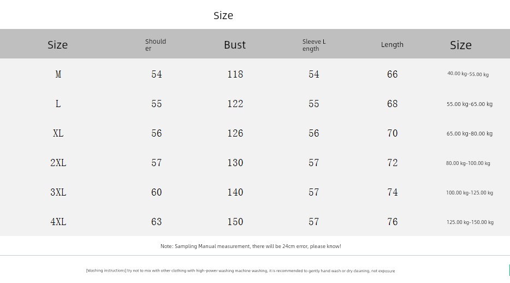Select the bust value 118

tap(235, 74)
